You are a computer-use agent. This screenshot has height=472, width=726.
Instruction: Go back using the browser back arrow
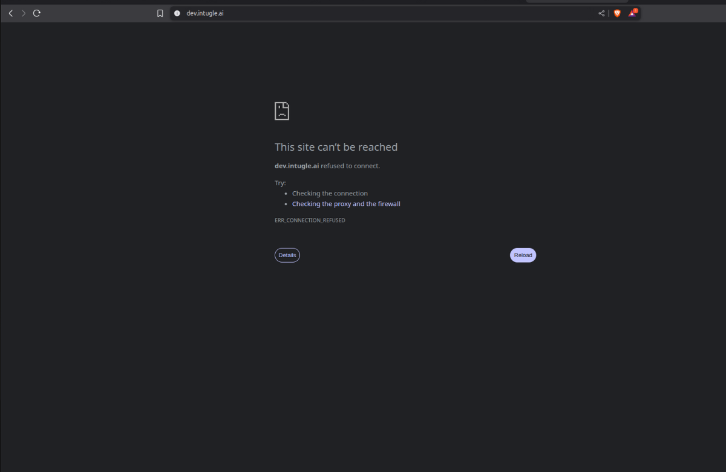coord(10,13)
